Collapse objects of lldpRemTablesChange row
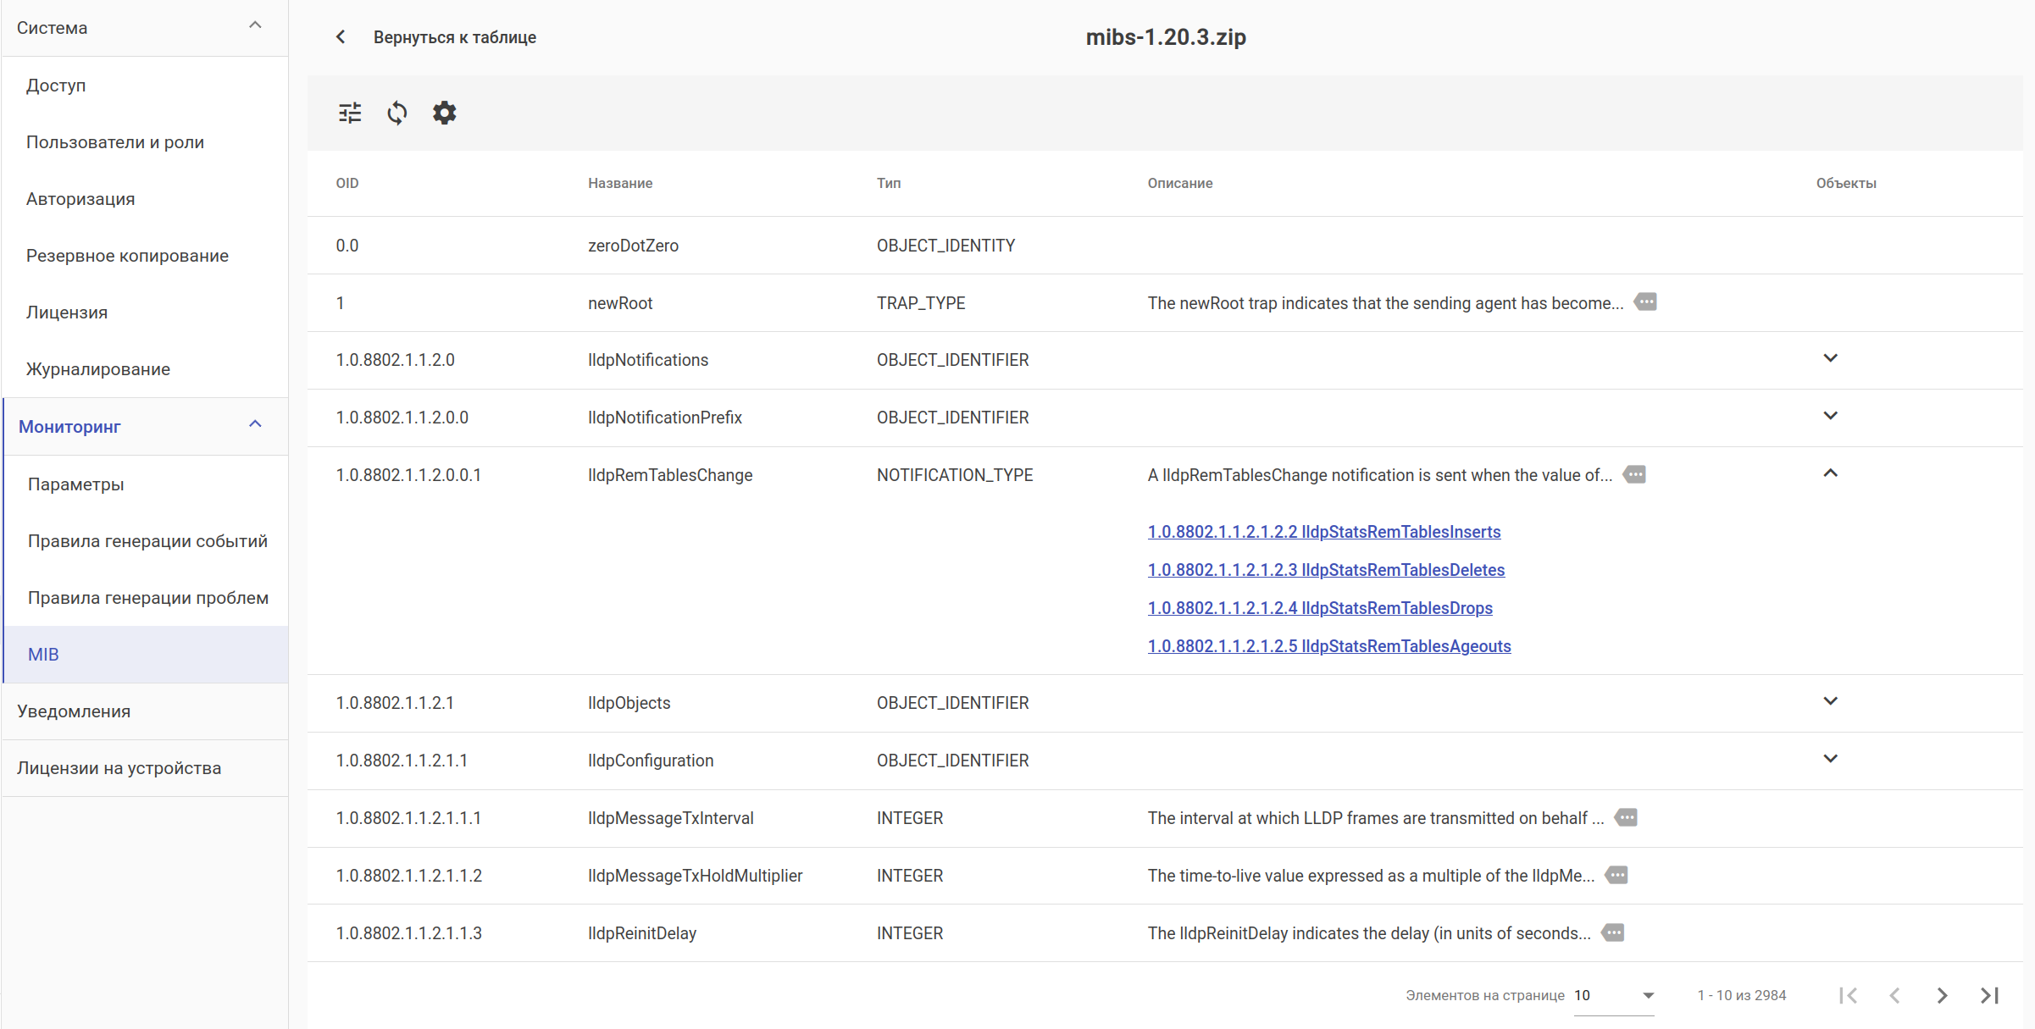 [x=1830, y=474]
